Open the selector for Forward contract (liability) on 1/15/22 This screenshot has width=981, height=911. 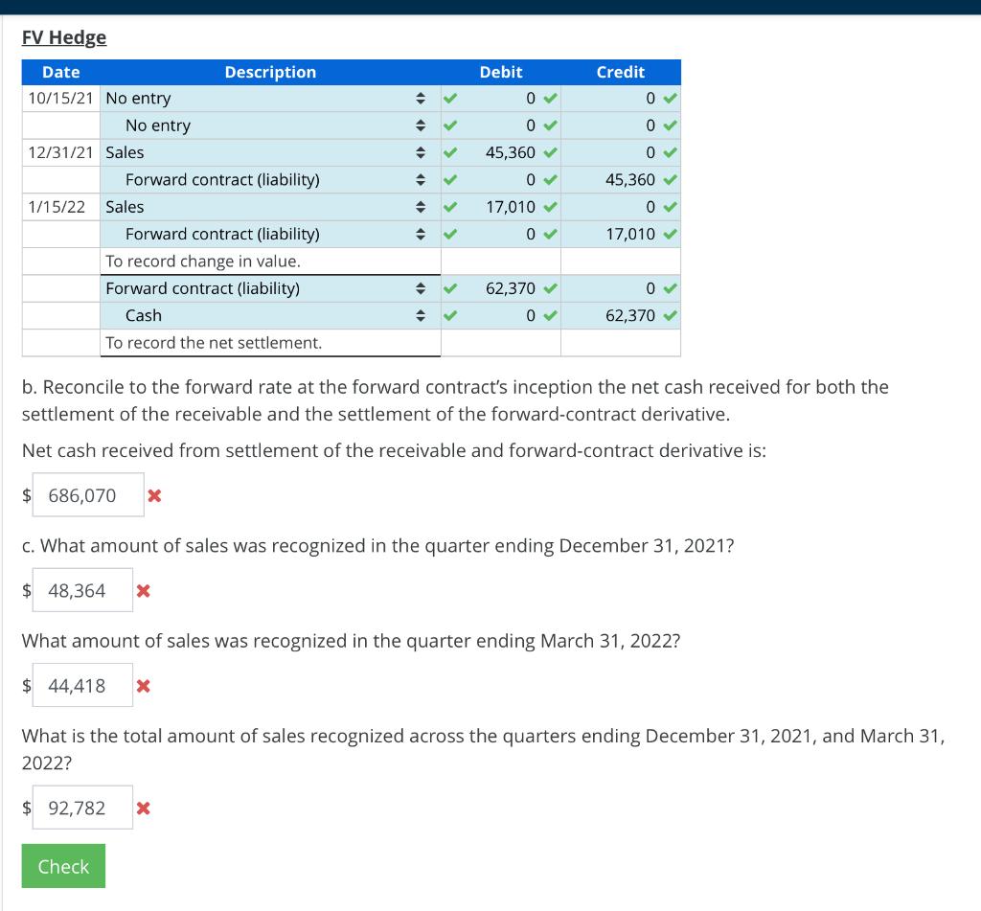coord(419,234)
